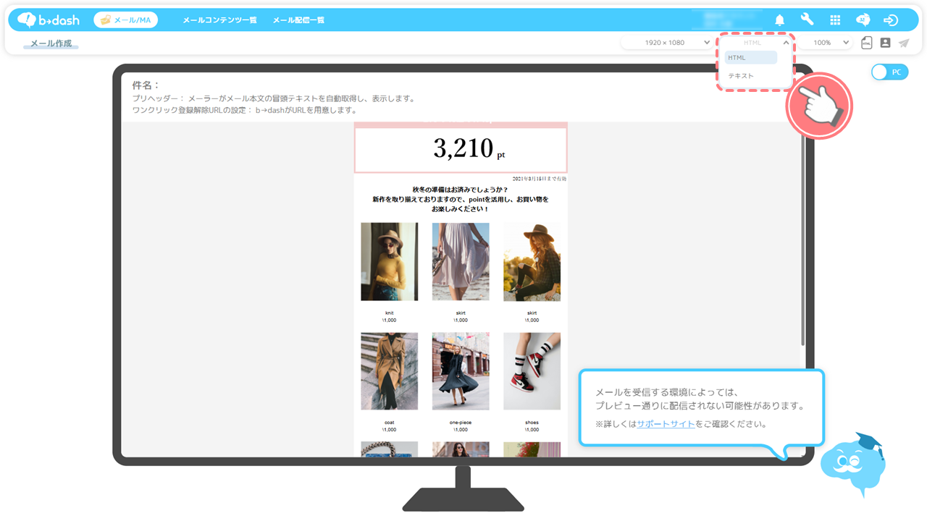Image resolution: width=927 pixels, height=521 pixels.
Task: Click the 3,210 pt points box
Action: point(461,150)
